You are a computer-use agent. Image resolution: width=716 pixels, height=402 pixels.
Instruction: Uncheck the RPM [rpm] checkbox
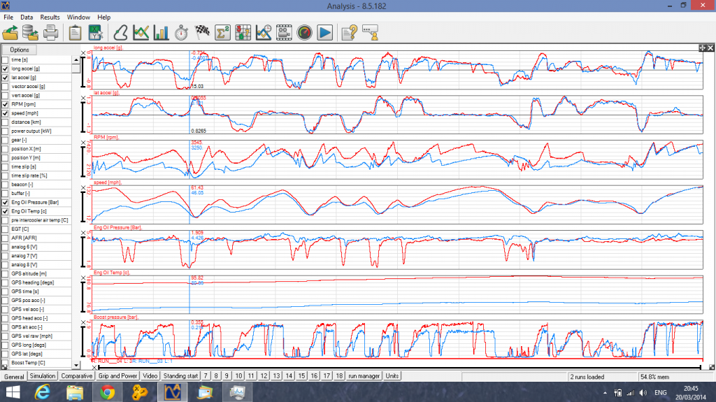tap(6, 104)
